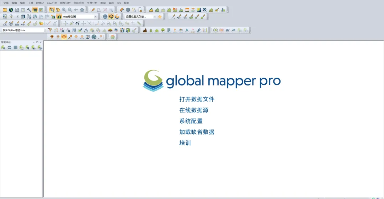384x199 pixels.
Task: Click the airplane flight path icon
Action: 205,10
